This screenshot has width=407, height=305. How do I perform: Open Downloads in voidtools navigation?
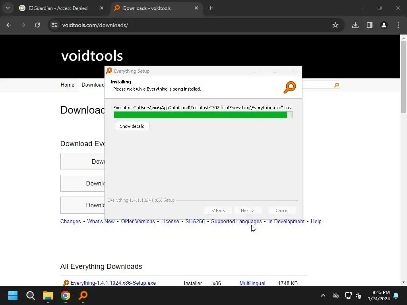[93, 85]
